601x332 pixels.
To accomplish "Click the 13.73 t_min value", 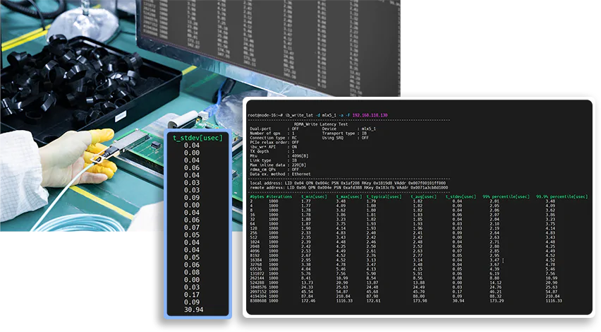I will coord(308,283).
